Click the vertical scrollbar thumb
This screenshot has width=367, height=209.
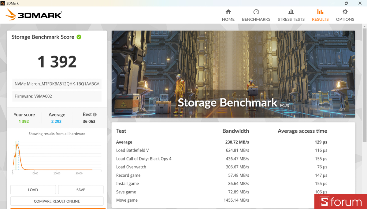[x=364, y=86]
